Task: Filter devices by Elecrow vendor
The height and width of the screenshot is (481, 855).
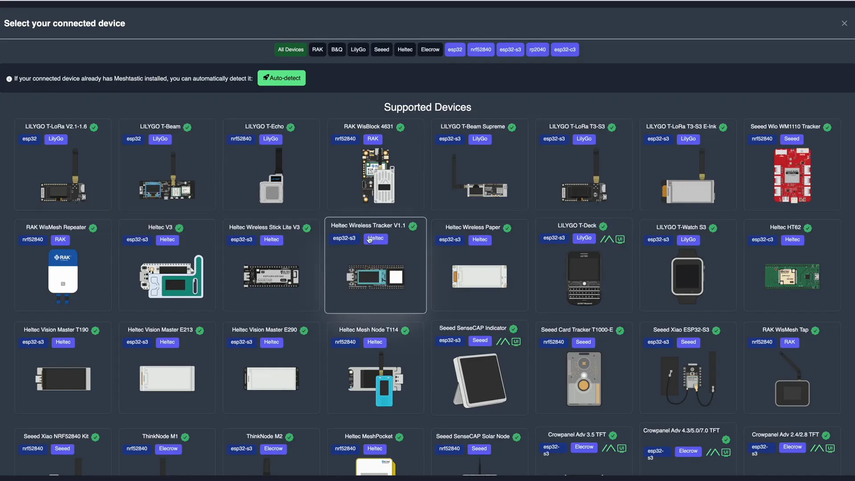Action: coord(430,49)
